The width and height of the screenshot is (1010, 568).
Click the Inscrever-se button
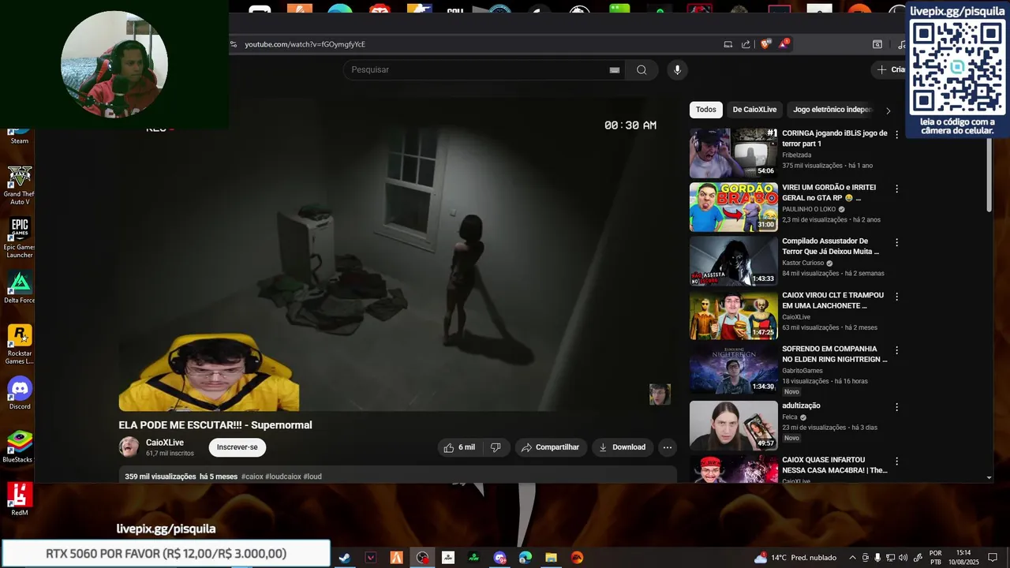[238, 447]
